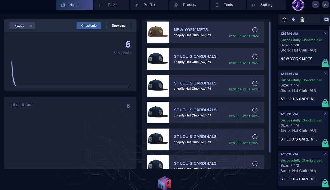Open the Profile tab
This screenshot has width=330, height=190.
pyautogui.click(x=149, y=5)
